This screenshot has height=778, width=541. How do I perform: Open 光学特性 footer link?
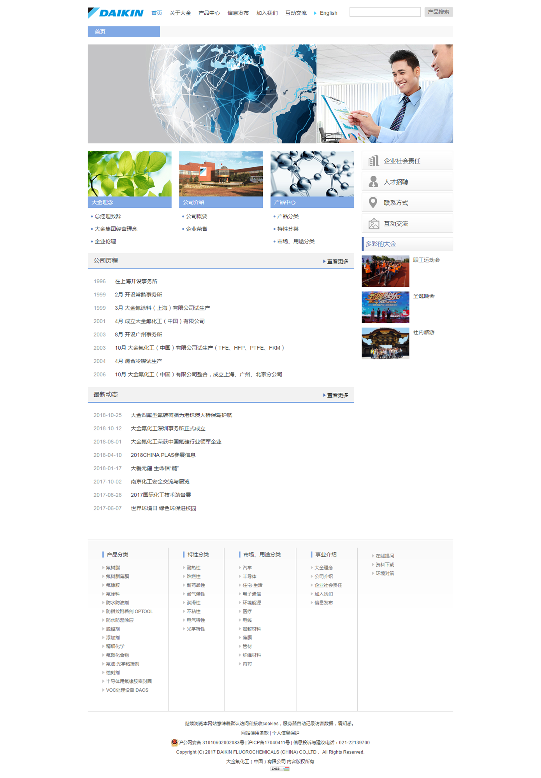[196, 629]
